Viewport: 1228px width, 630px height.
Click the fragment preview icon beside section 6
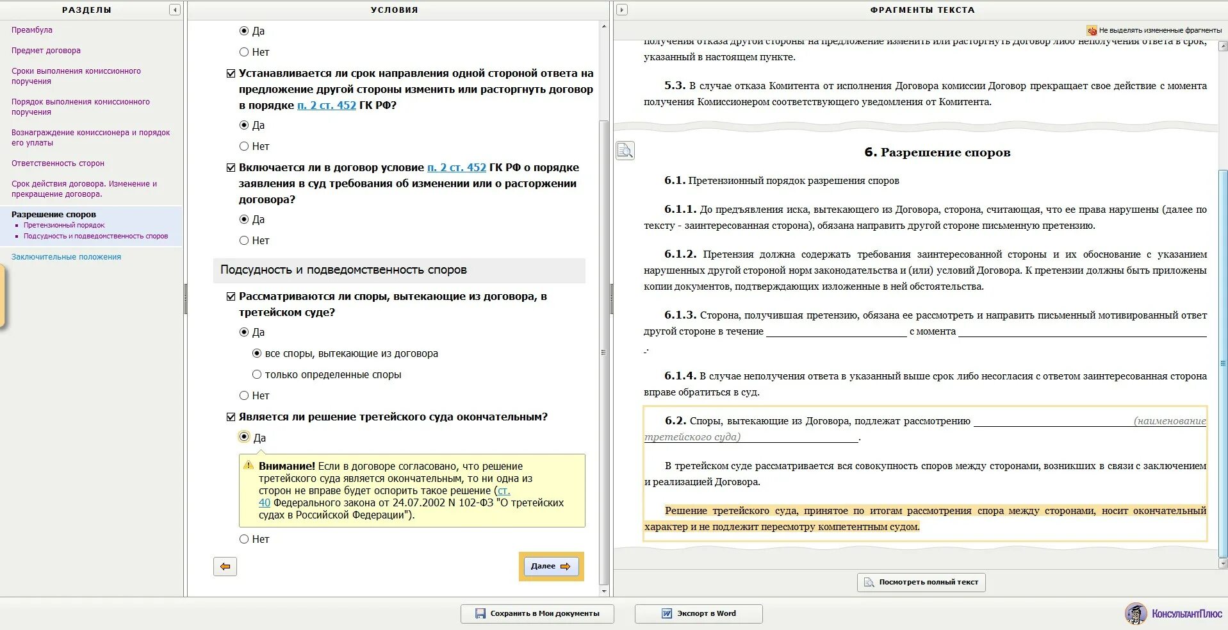tap(625, 151)
